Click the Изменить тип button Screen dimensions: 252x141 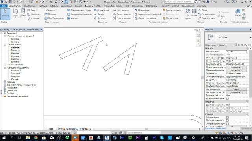[x=243, y=45]
